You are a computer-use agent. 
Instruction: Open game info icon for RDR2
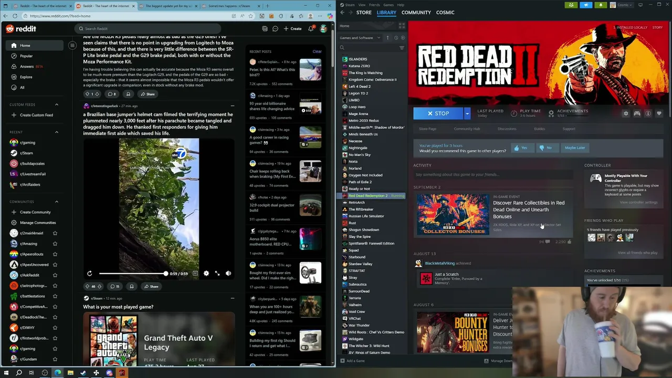[x=648, y=113]
